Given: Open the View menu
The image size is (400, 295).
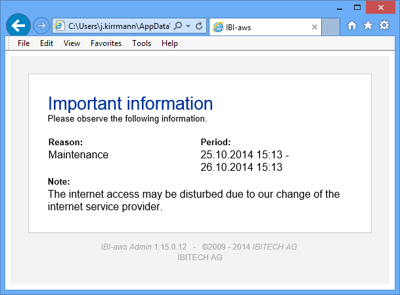Looking at the screenshot, I should (x=72, y=43).
